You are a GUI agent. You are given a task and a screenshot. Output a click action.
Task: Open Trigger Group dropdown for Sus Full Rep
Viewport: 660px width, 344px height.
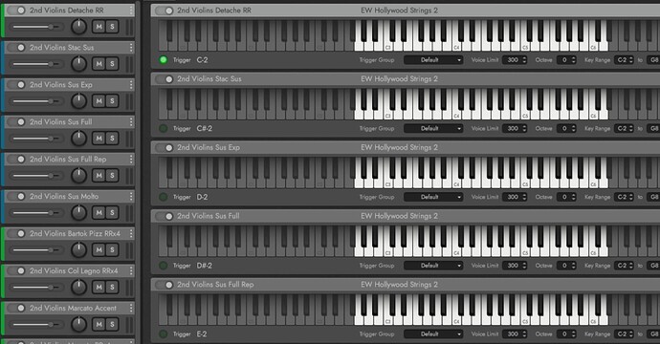pos(433,334)
